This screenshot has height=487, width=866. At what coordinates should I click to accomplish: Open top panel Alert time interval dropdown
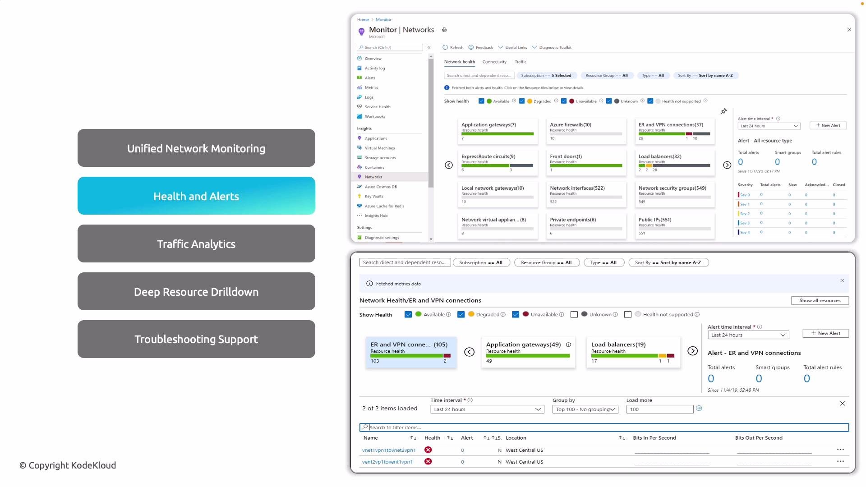769,126
